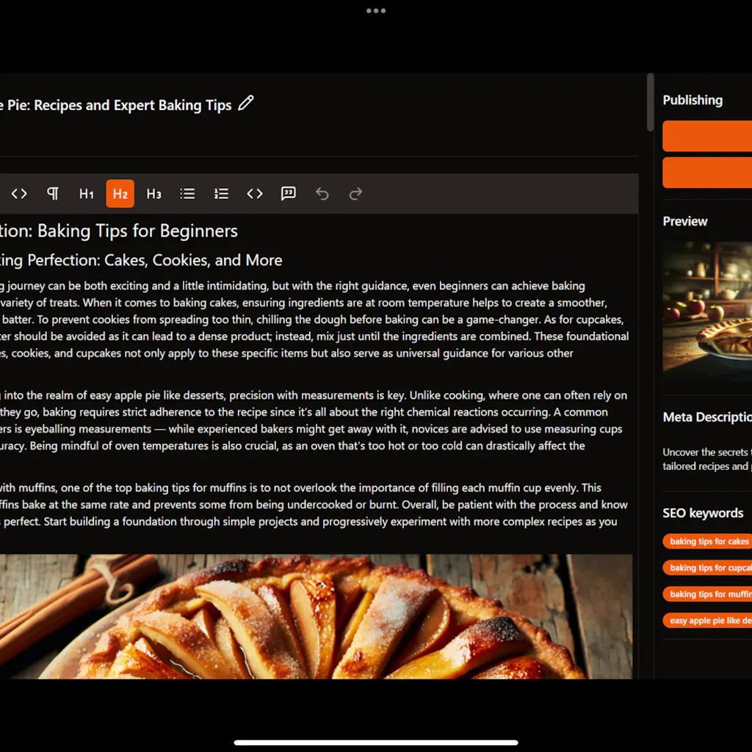Viewport: 752px width, 752px height.
Task: Open the comment tool in the toolbar
Action: tap(288, 193)
